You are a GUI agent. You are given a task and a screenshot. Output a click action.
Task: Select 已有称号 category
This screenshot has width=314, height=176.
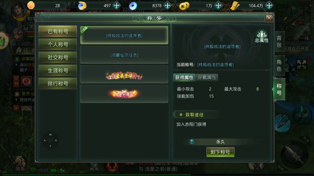point(58,31)
